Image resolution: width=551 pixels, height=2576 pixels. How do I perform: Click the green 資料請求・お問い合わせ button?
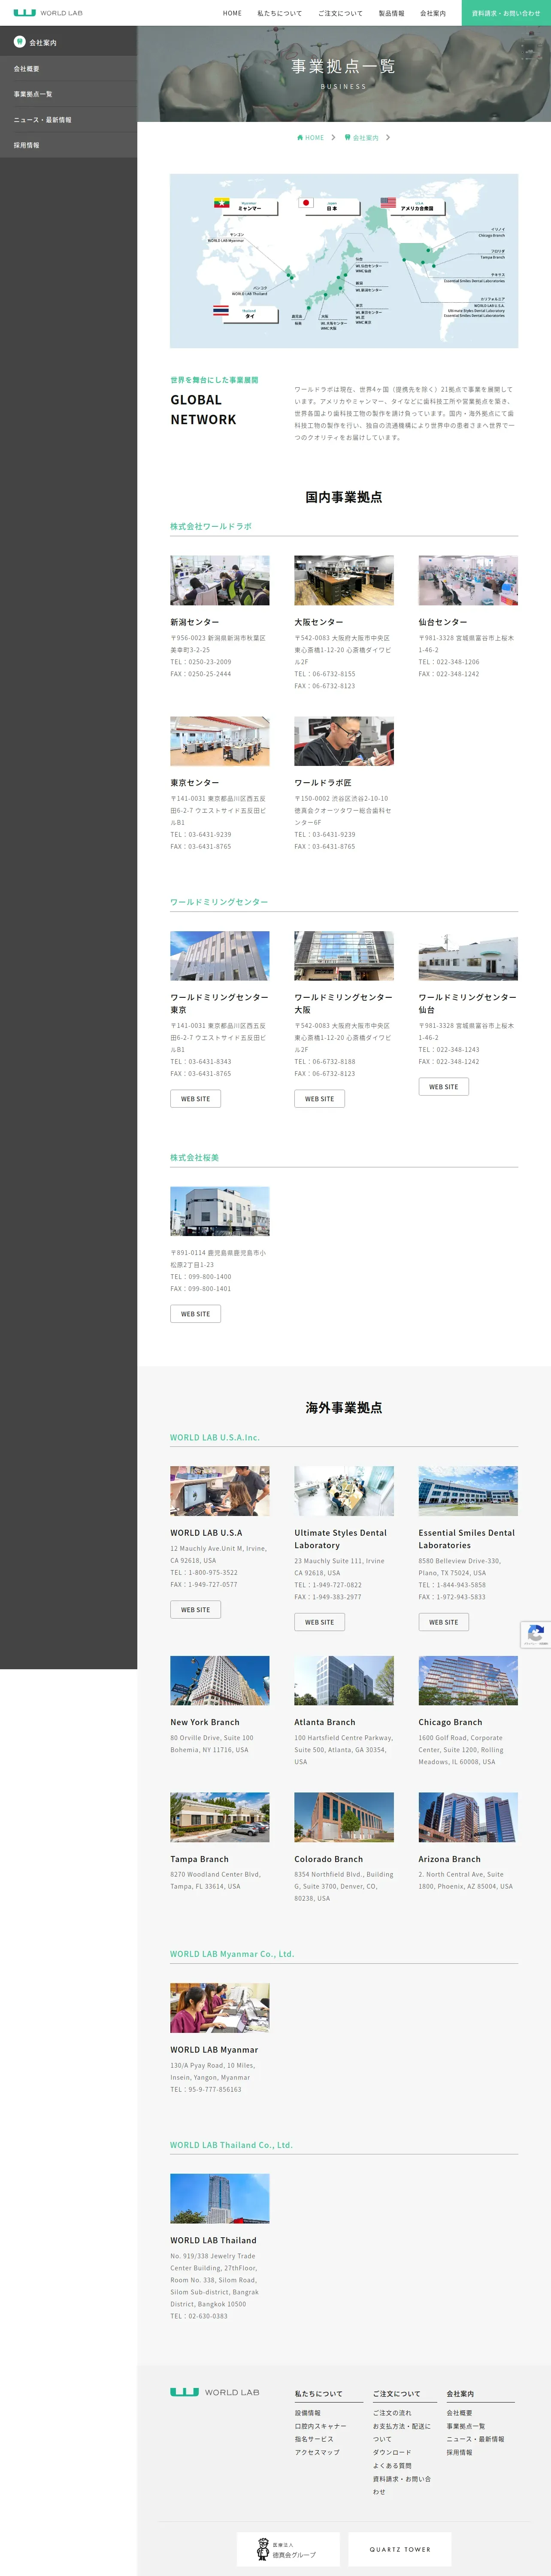(x=506, y=13)
